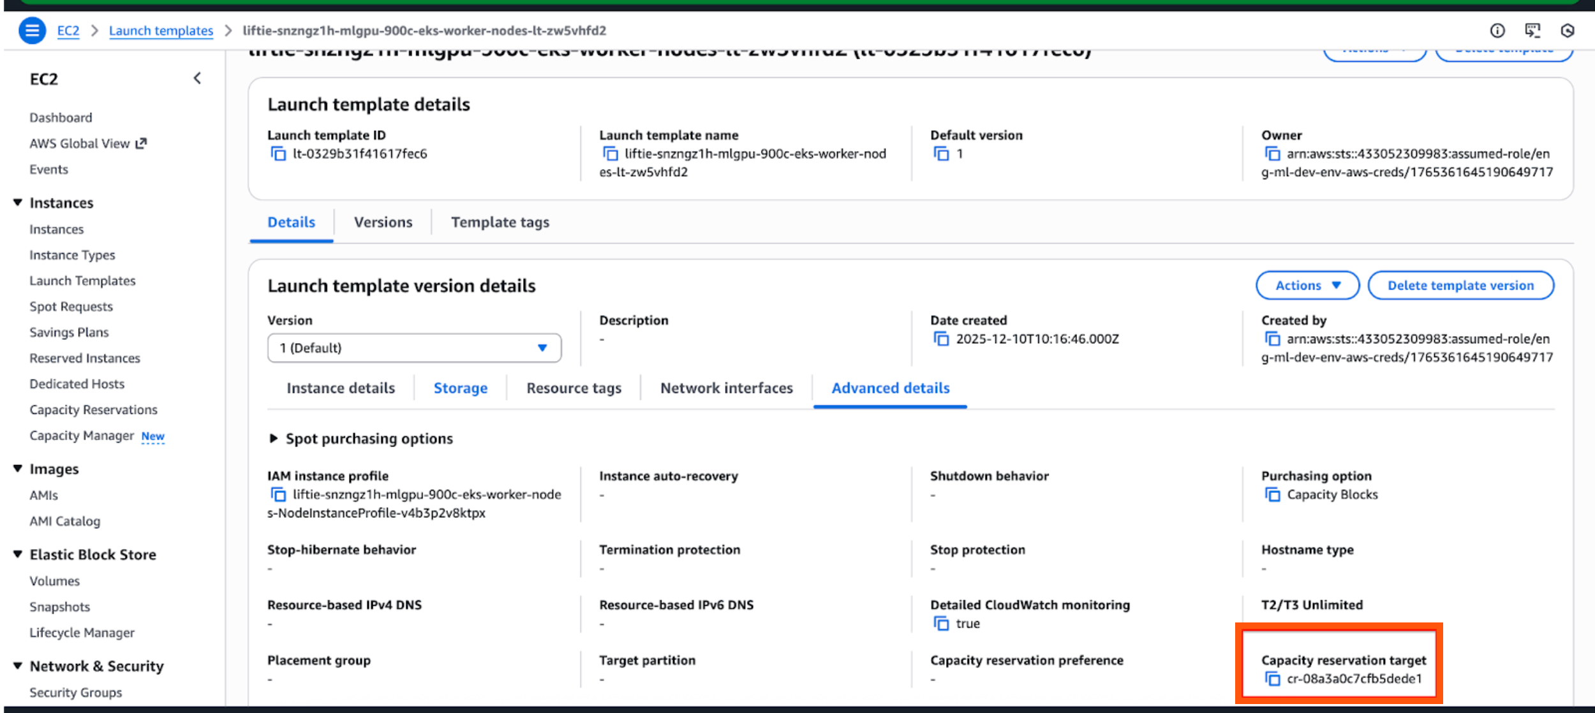
Task: Copy the launch template ID
Action: [x=278, y=154]
